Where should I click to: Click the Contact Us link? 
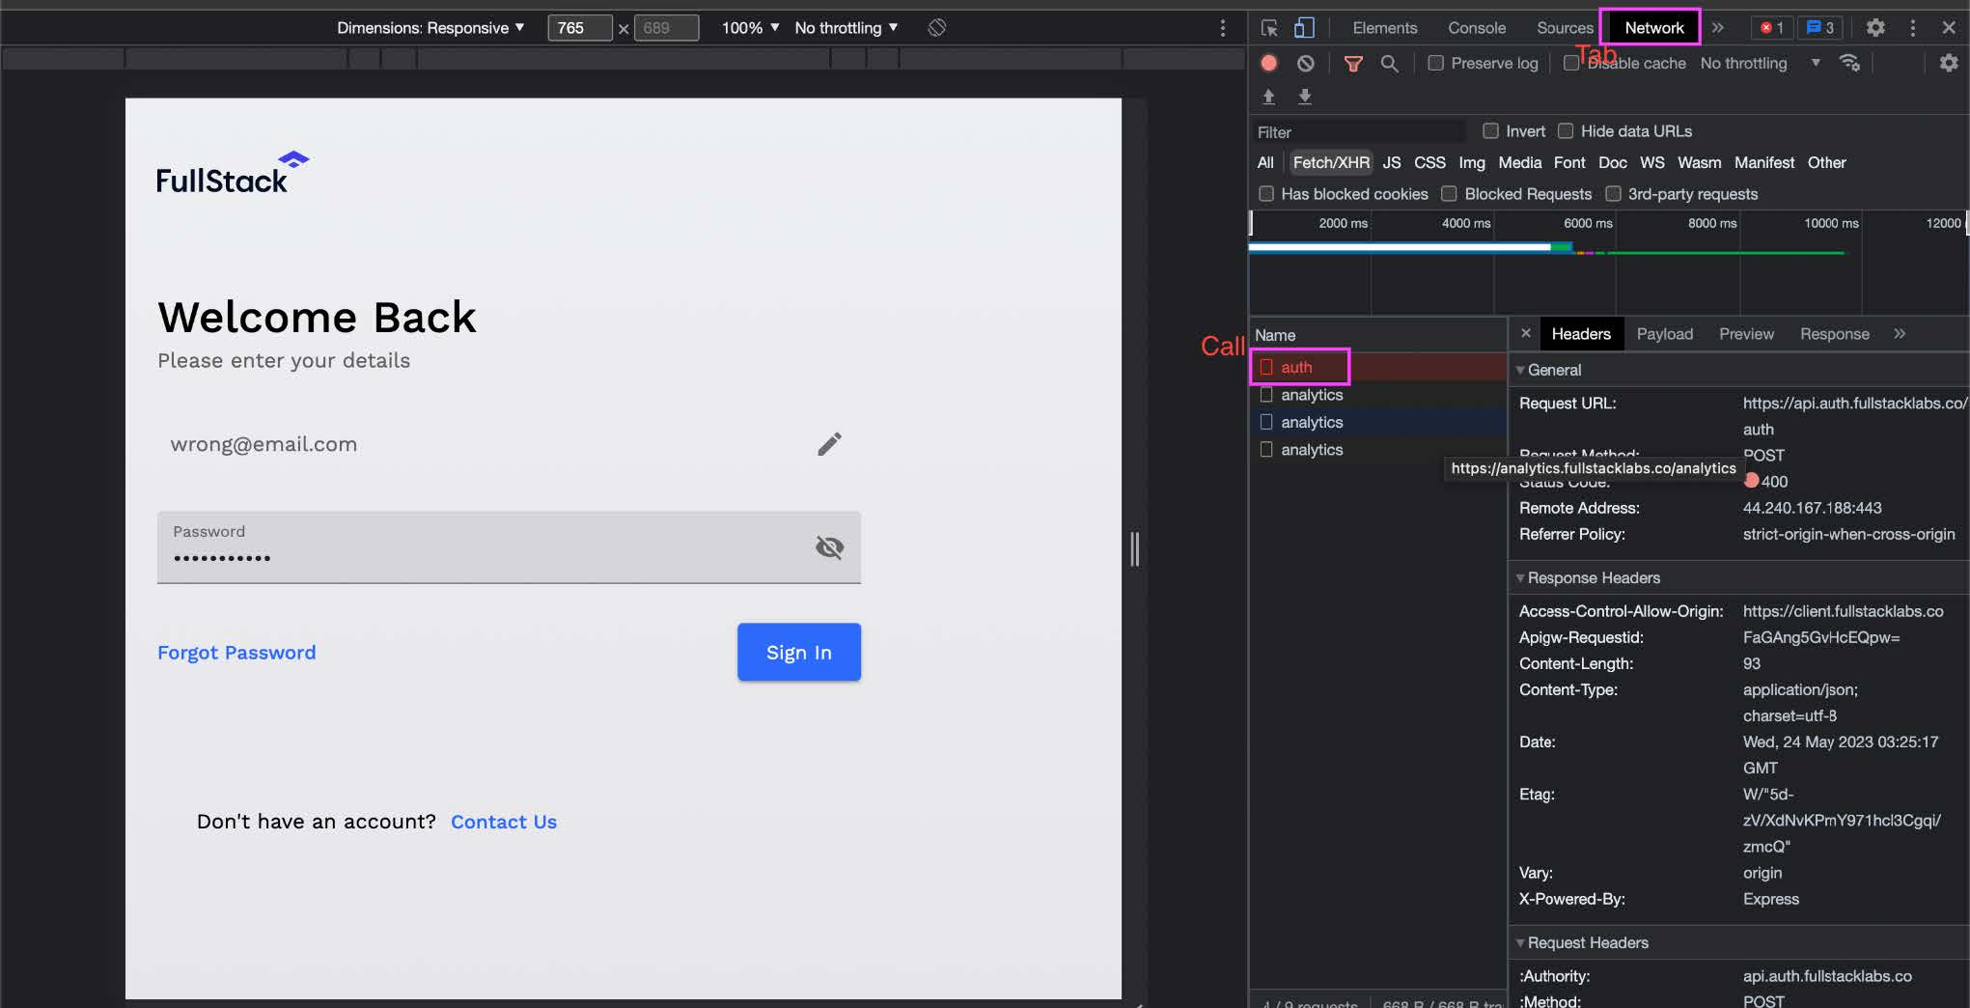[504, 822]
